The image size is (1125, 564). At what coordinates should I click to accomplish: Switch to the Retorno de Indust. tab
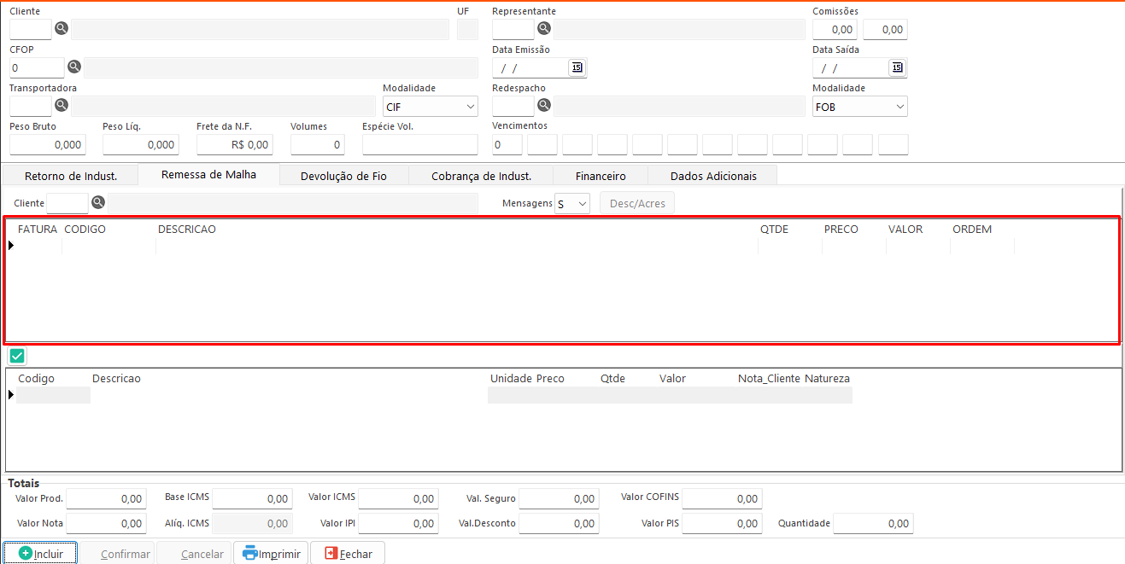[71, 176]
